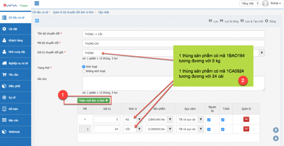The image size is (284, 146).
Task: Click the hamburger menu icon in header
Action: (37, 4)
